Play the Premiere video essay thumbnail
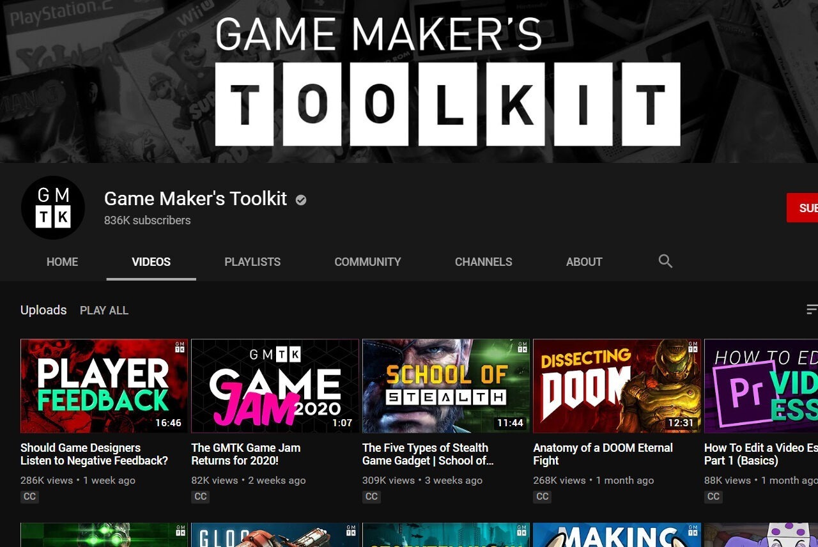 click(x=761, y=386)
